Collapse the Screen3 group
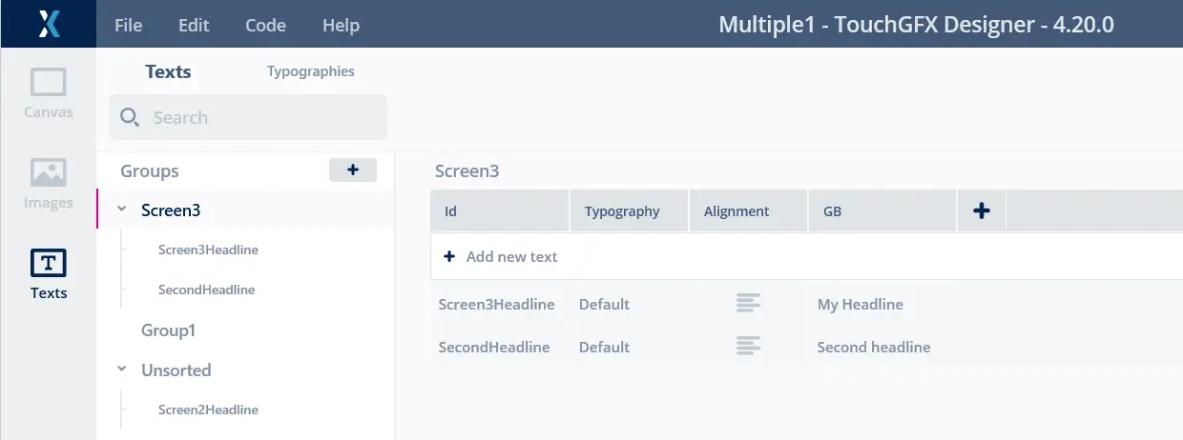Screen dimensions: 1183x440 point(121,210)
